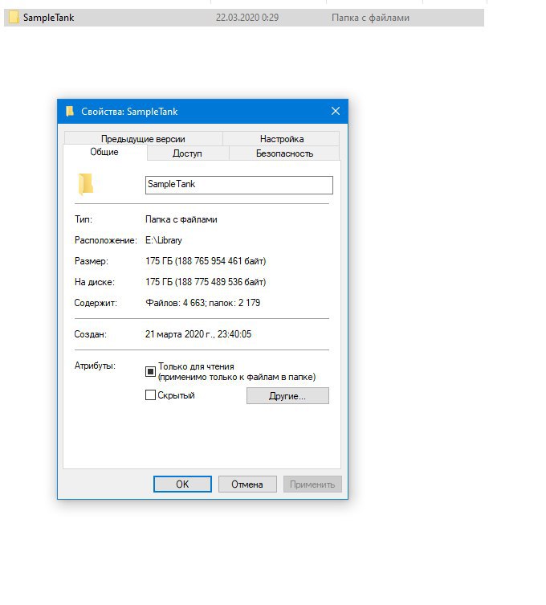Open the Настройка tab
The width and height of the screenshot is (546, 605).
pyautogui.click(x=282, y=138)
